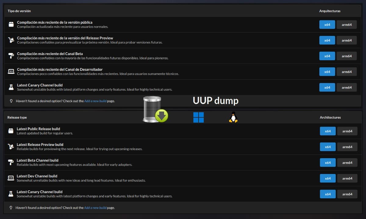
Task: Click the UUP dump title text
Action: pos(216,101)
